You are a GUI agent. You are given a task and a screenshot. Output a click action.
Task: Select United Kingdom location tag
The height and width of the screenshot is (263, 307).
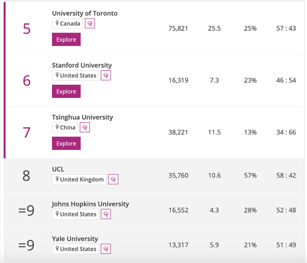tap(79, 179)
